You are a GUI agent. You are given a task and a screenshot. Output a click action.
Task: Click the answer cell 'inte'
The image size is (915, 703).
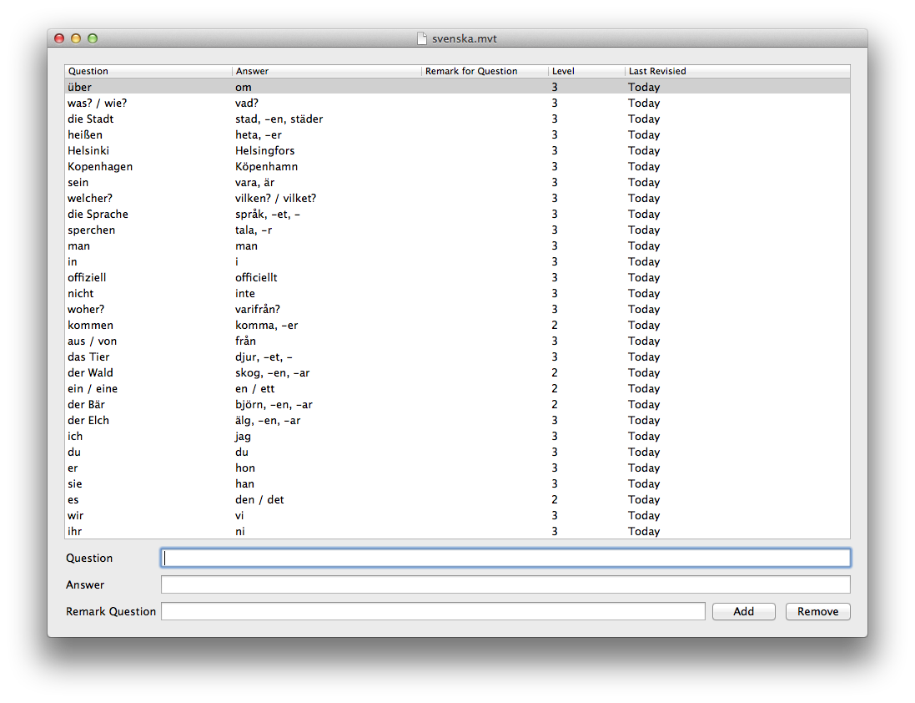click(x=245, y=293)
